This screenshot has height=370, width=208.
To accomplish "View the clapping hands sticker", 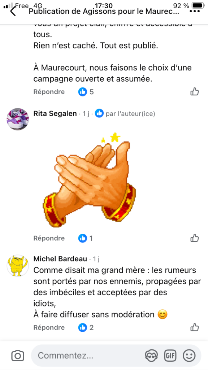I will [90, 180].
